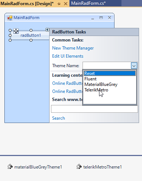142x181 pixels.
Task: Select the materialBlueGreyTheme1 component icon
Action: point(10,167)
